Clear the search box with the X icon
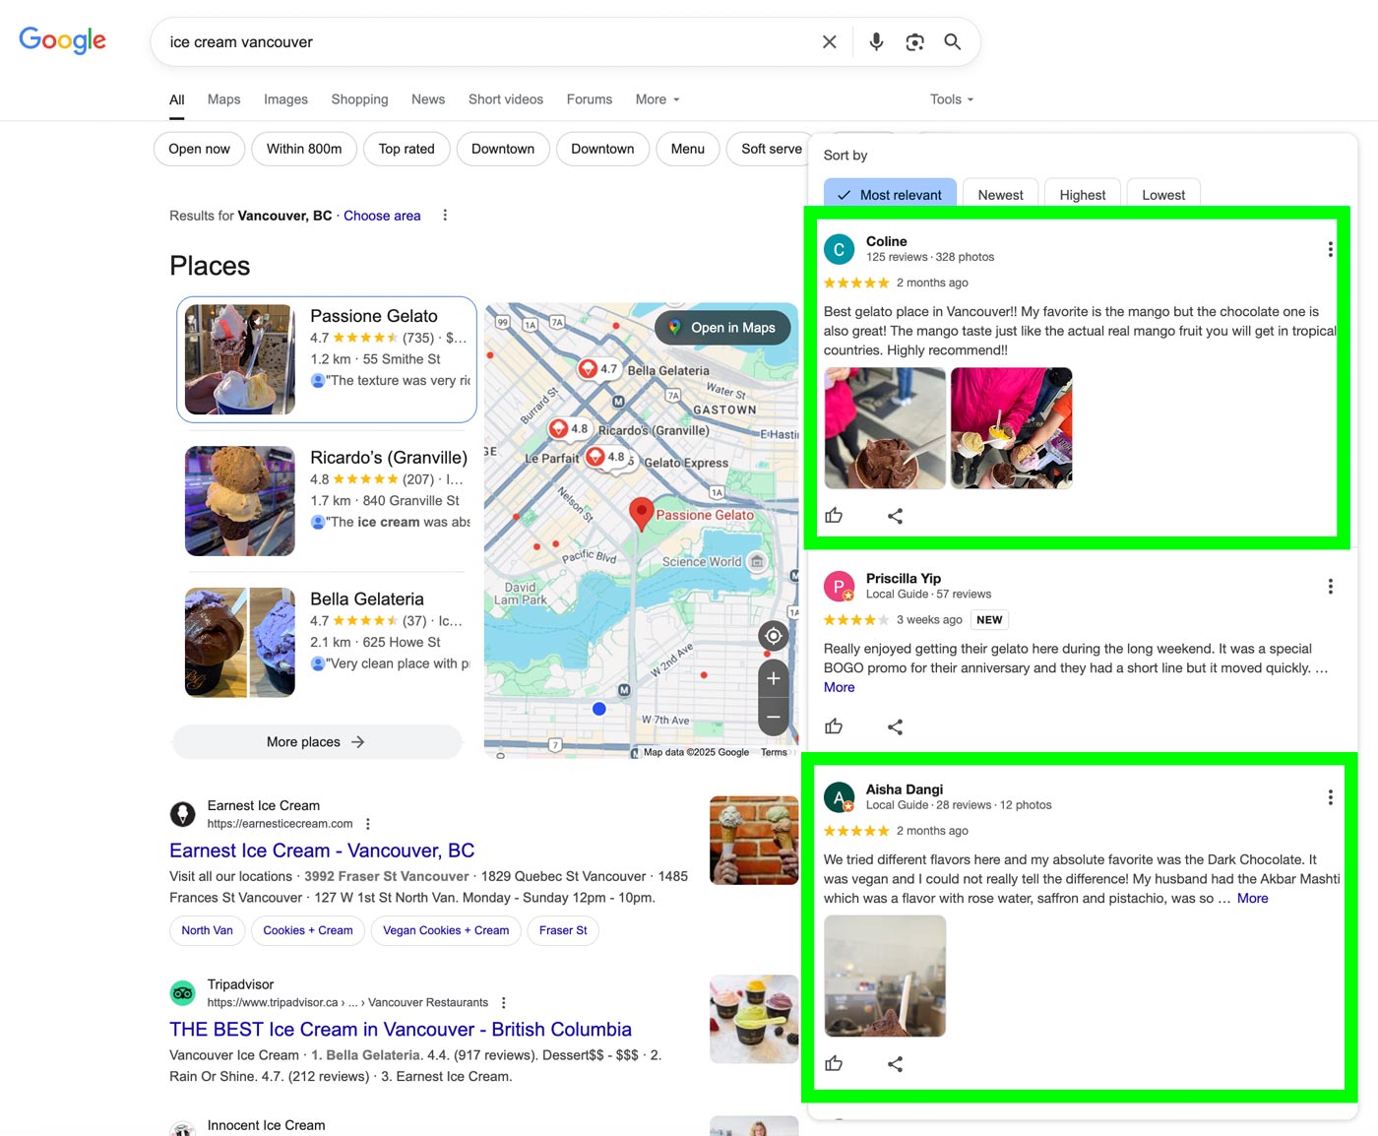The width and height of the screenshot is (1378, 1136). click(830, 42)
